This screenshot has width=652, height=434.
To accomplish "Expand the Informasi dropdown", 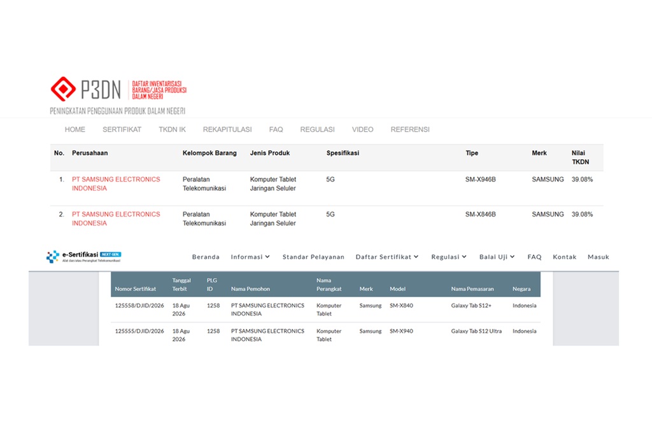I will [x=250, y=257].
